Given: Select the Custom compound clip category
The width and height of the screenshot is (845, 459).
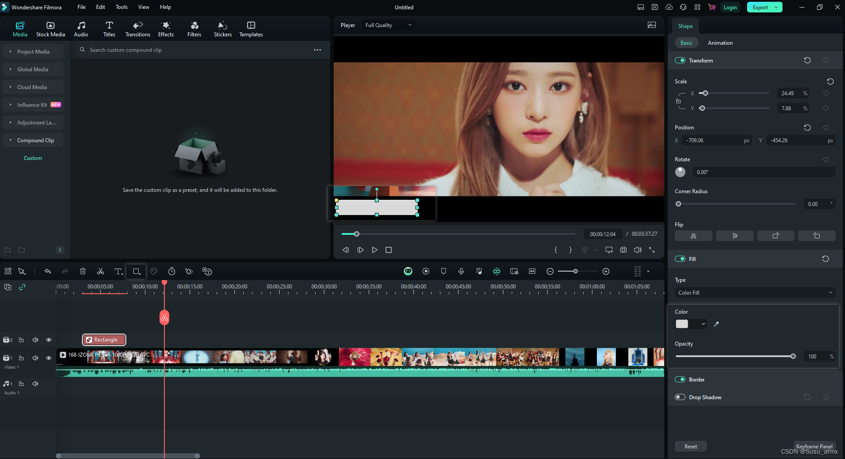Looking at the screenshot, I should pos(33,158).
